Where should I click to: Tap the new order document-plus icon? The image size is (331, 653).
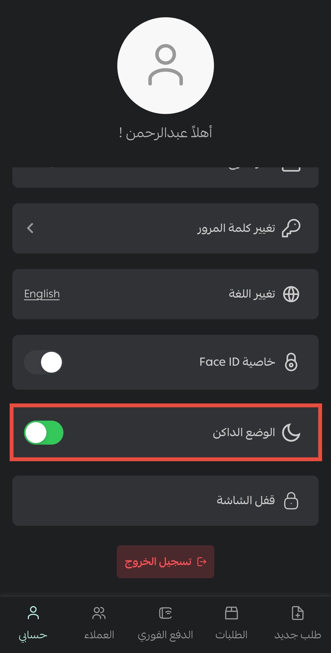(298, 613)
